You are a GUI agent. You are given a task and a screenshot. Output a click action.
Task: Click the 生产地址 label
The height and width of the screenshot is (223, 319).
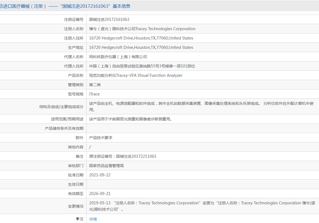coord(76,47)
